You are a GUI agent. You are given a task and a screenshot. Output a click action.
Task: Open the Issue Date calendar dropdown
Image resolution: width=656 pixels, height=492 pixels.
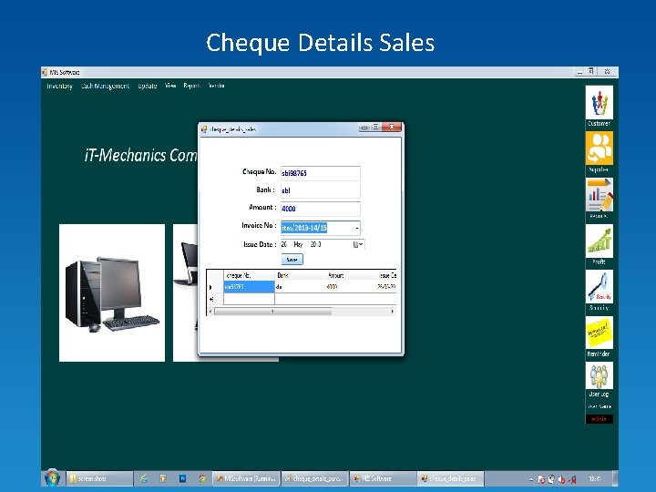click(358, 244)
